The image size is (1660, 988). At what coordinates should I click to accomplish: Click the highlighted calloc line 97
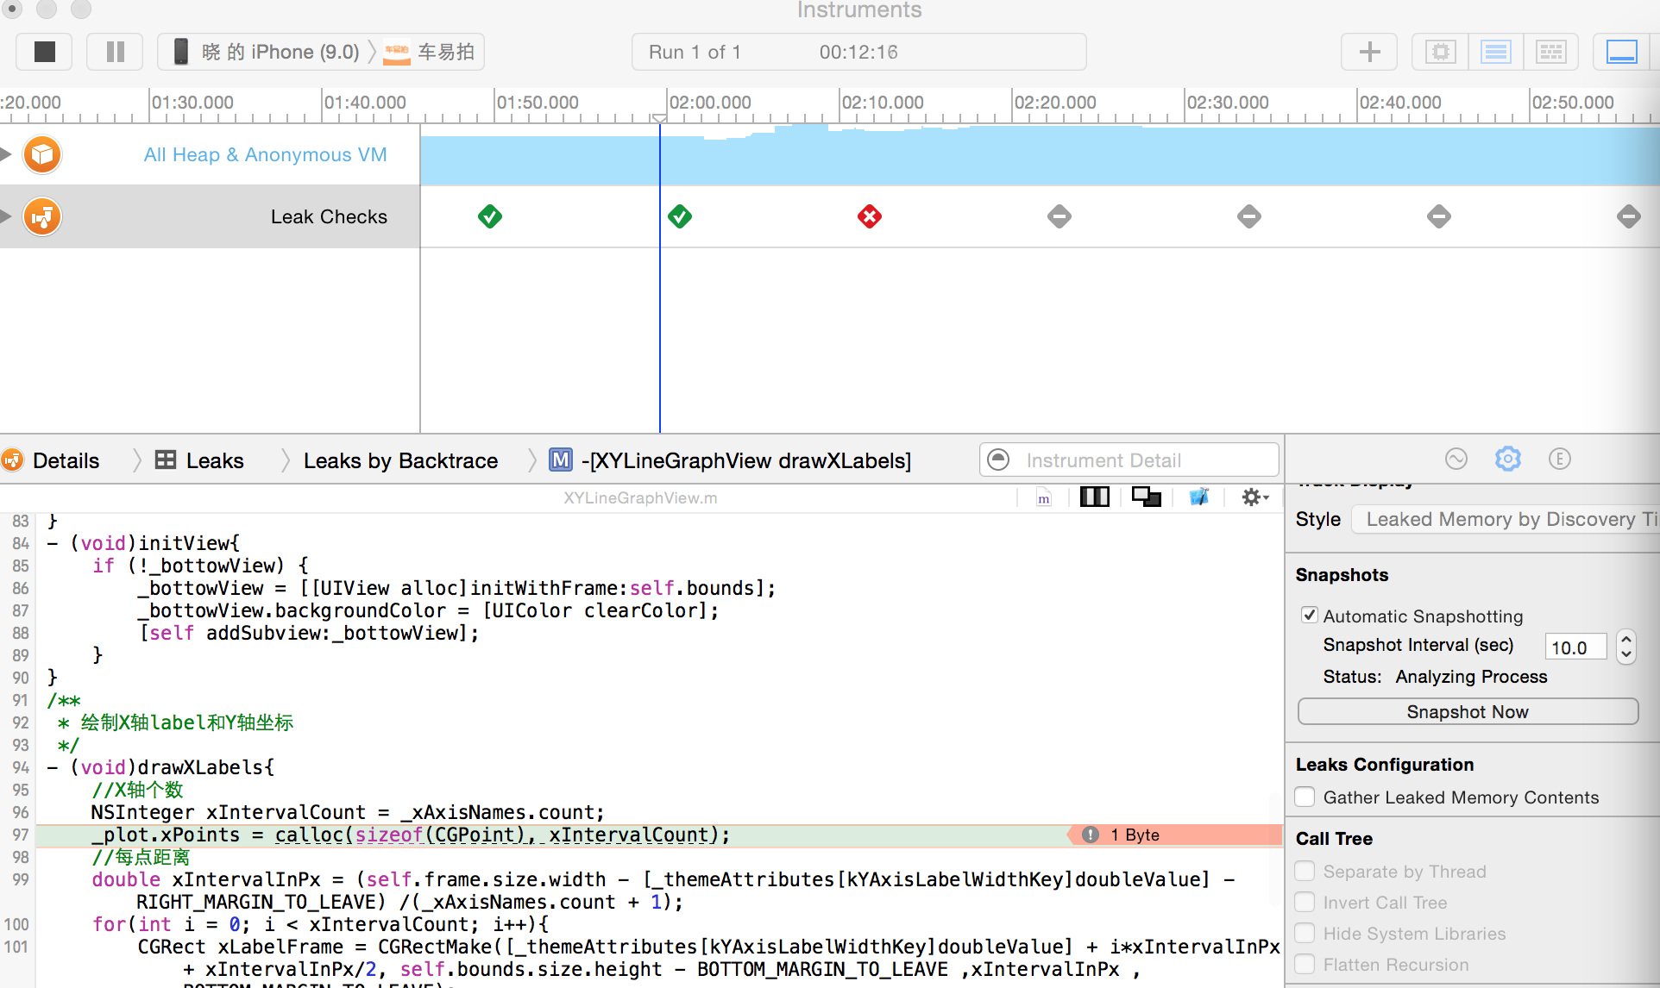pyautogui.click(x=659, y=835)
